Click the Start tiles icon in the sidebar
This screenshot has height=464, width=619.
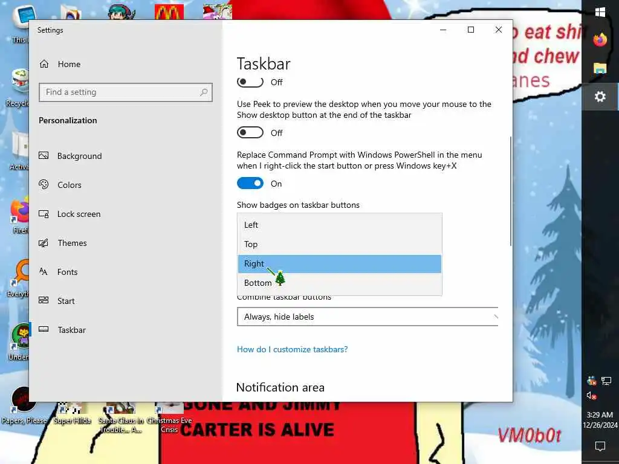click(44, 300)
